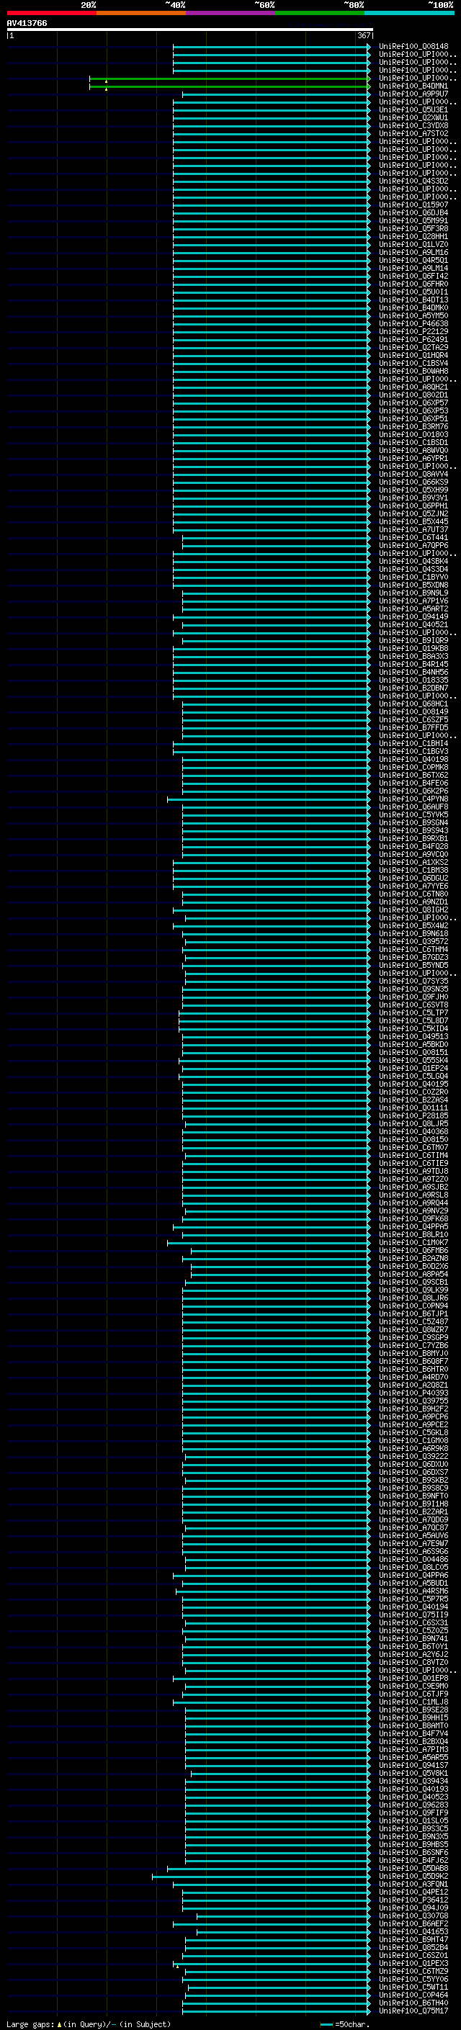This screenshot has width=461, height=2030.
Task: Select the UniRef100_Q5M991 label
Action: 413,220
